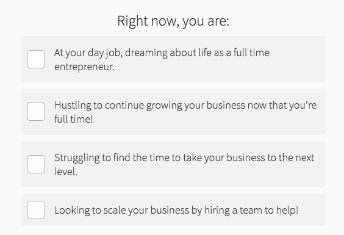Click the empty right side of the 'Looking to scale' card

[312, 210]
